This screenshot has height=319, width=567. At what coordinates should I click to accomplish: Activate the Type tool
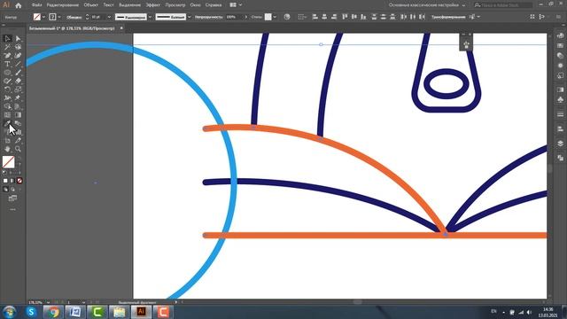click(x=7, y=64)
